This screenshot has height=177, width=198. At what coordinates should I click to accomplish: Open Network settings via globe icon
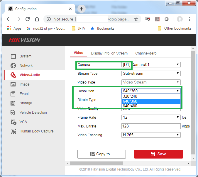click(x=13, y=66)
